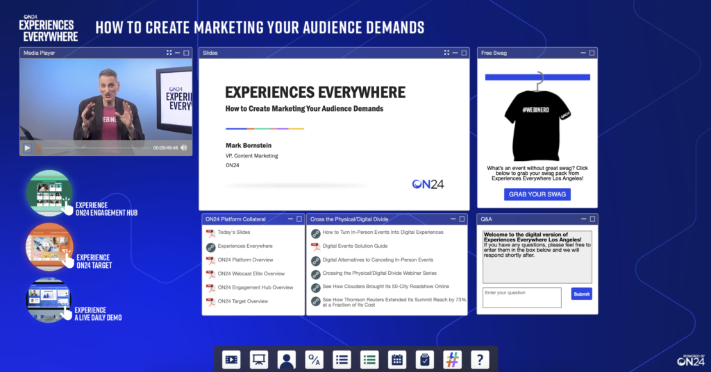The image size is (711, 372).
Task: Open ON24 Target Overview document
Action: tap(242, 301)
